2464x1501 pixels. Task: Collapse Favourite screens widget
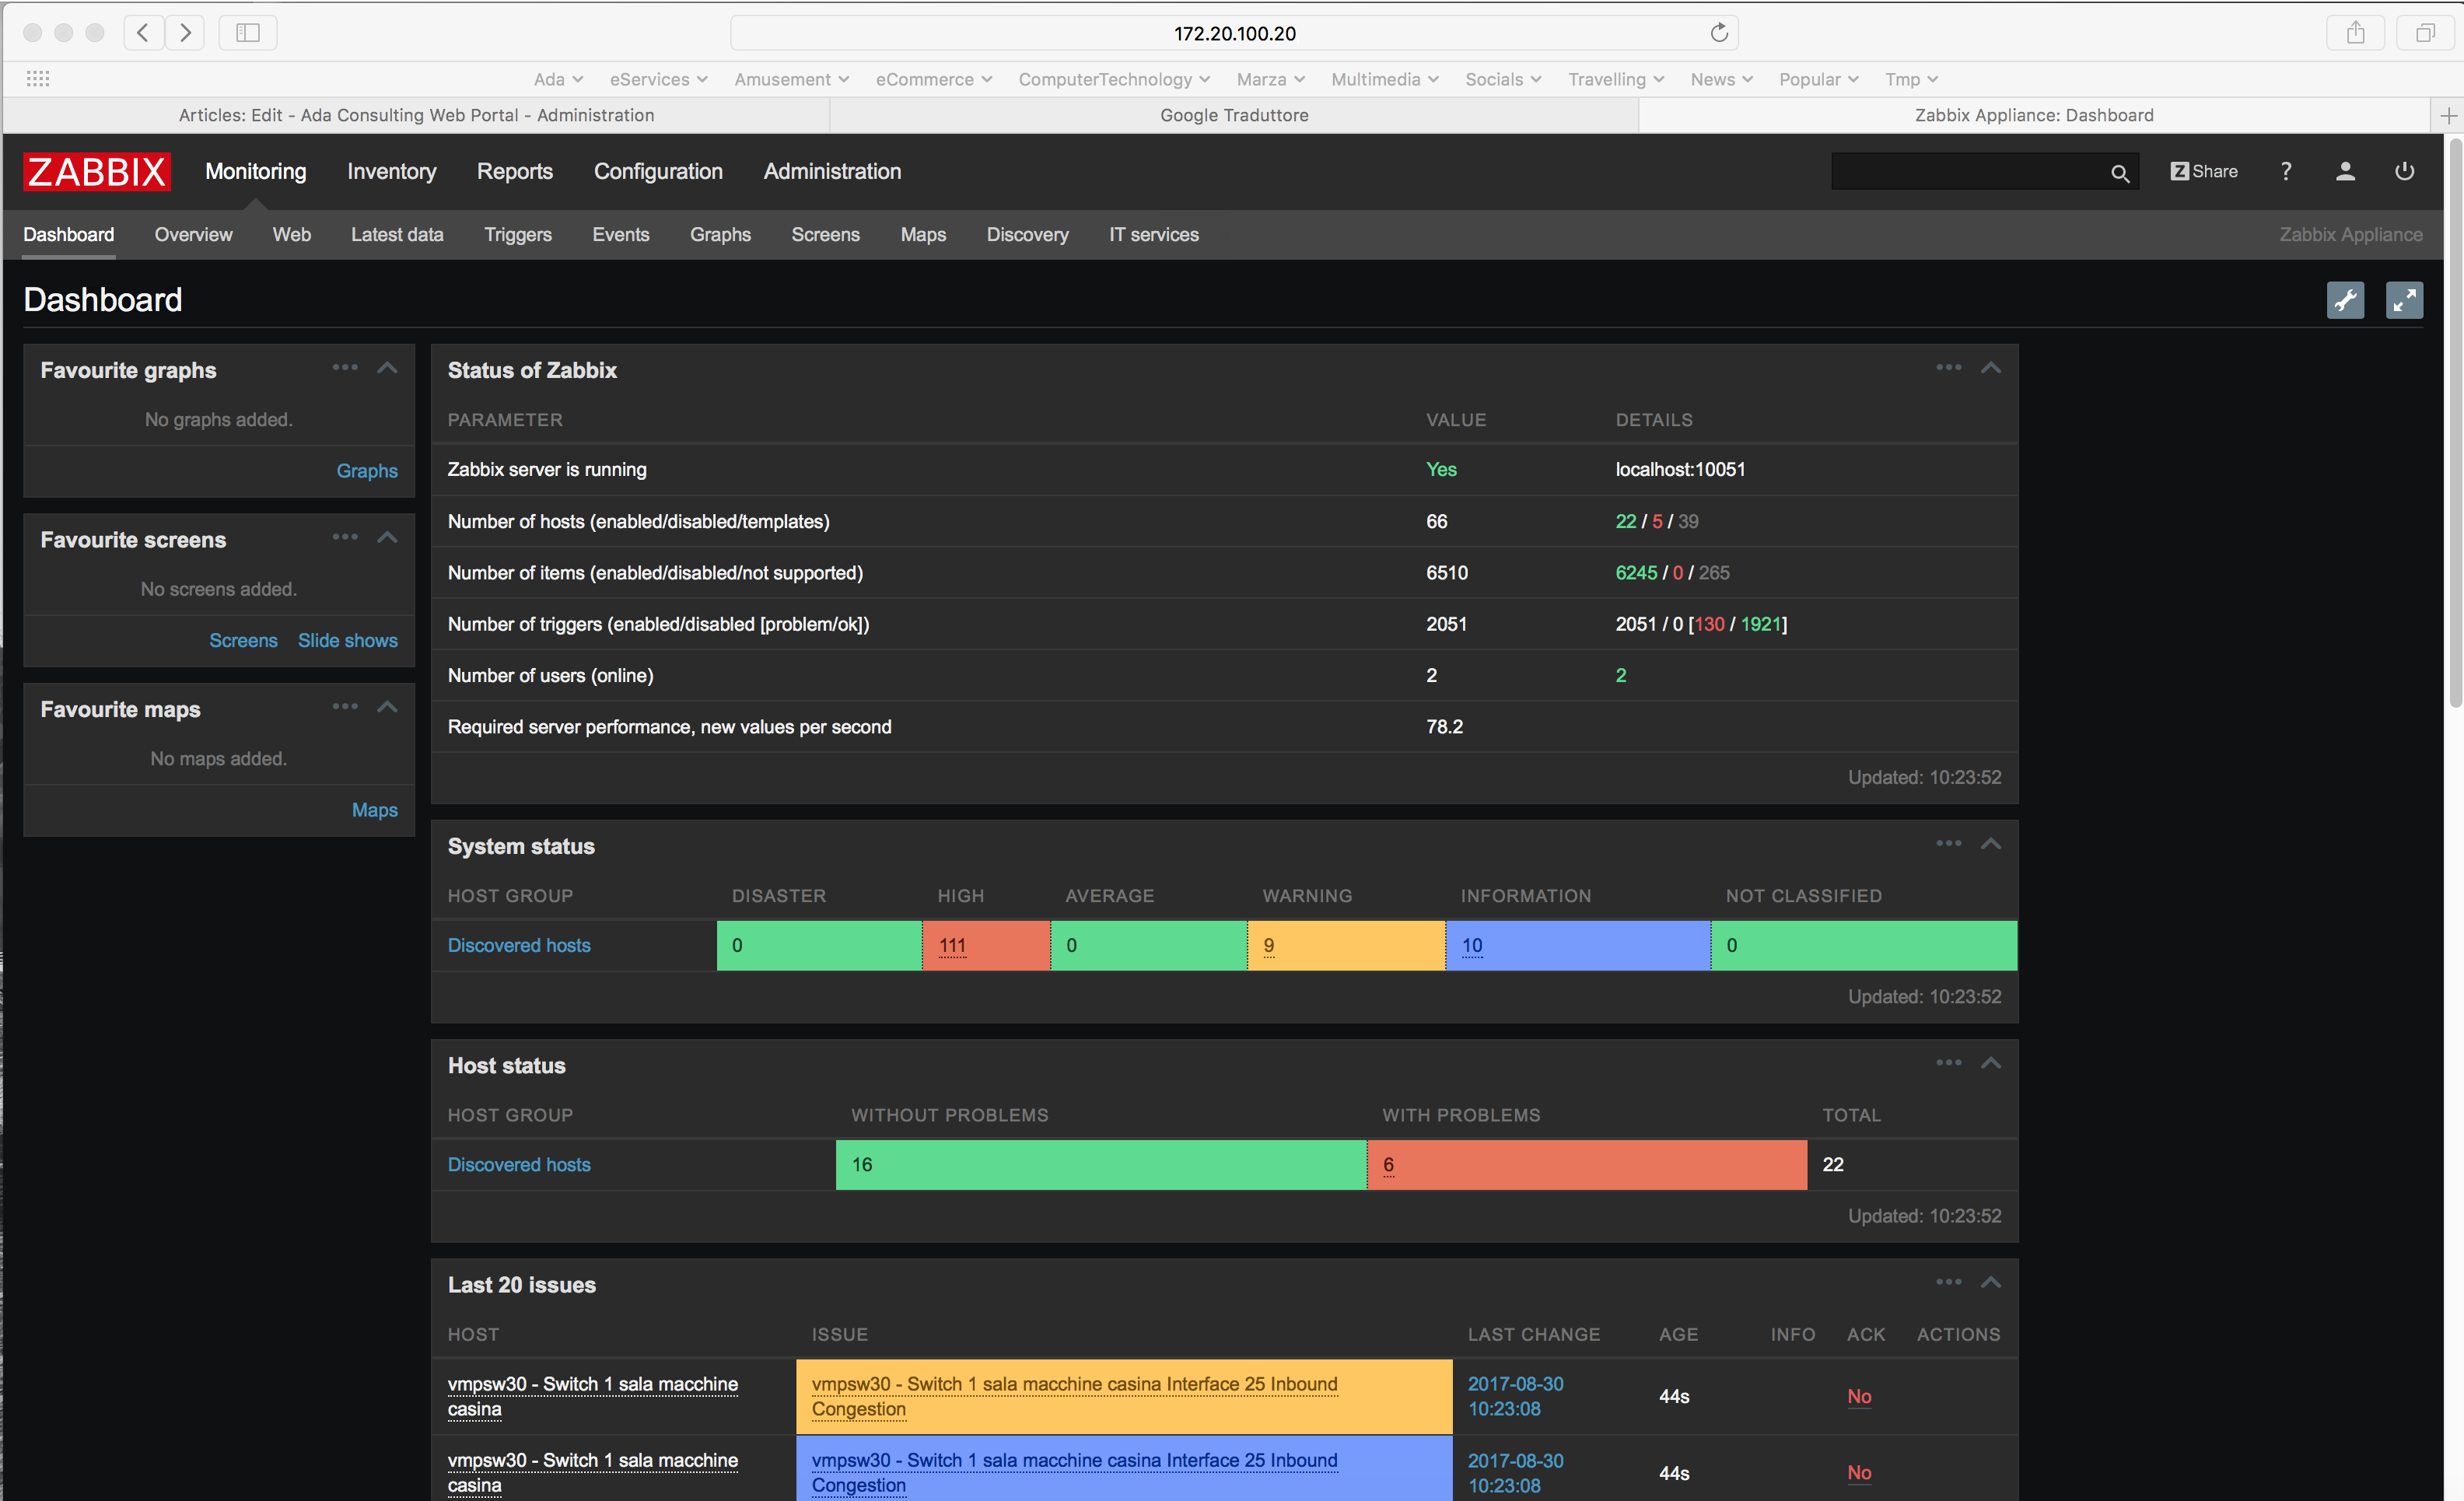tap(387, 538)
